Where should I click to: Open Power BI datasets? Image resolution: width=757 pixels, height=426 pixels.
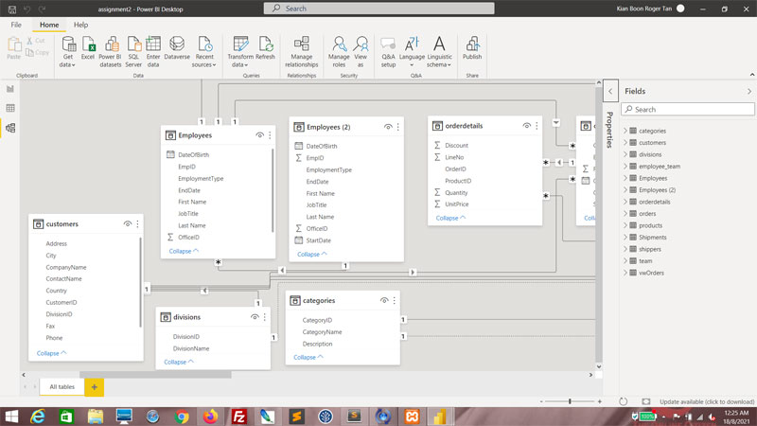pos(111,52)
